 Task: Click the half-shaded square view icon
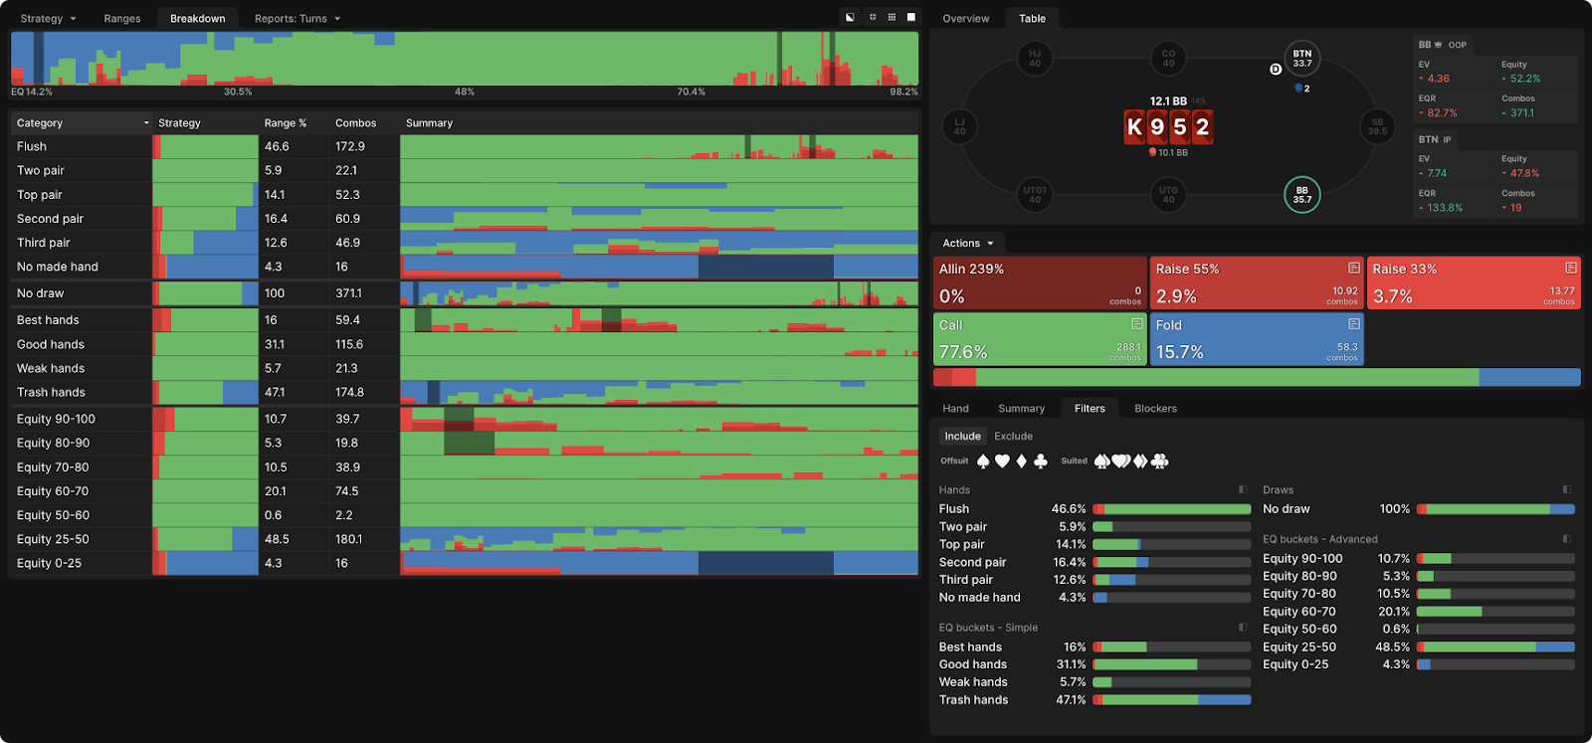850,18
